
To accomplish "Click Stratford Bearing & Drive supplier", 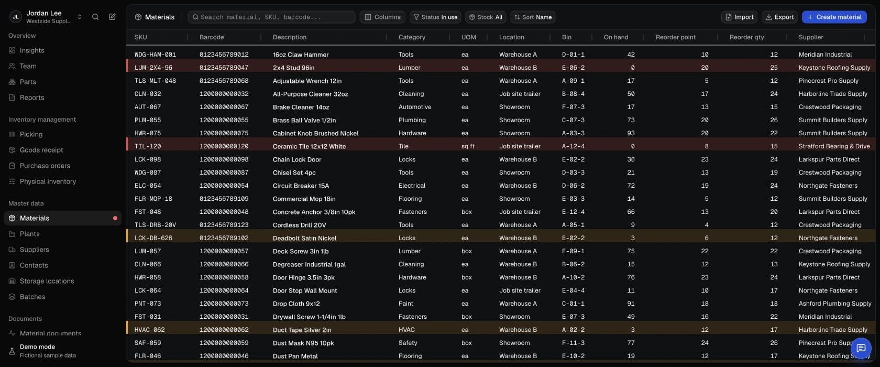I will click(834, 146).
